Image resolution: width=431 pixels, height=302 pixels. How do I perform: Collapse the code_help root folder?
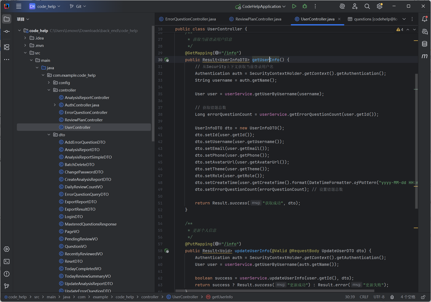point(20,31)
